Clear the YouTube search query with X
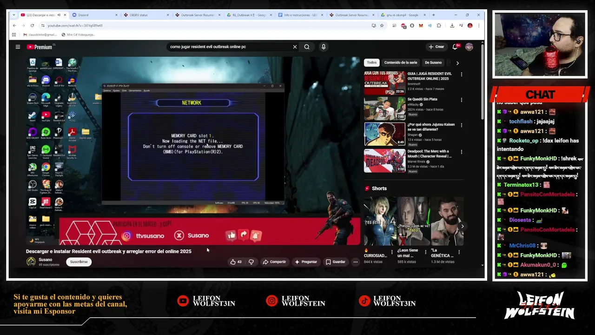The width and height of the screenshot is (595, 335). click(295, 47)
